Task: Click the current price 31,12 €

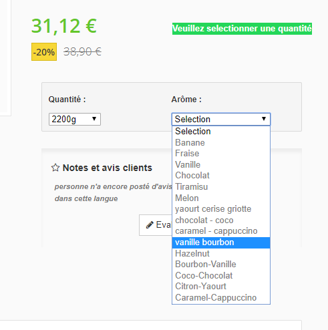Action: 64,26
